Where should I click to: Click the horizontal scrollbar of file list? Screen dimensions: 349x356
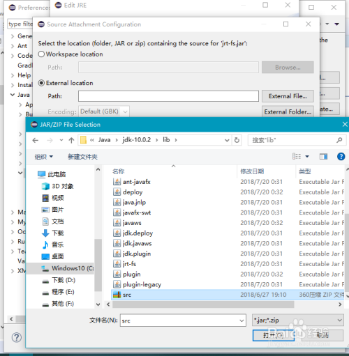pyautogui.click(x=203, y=304)
